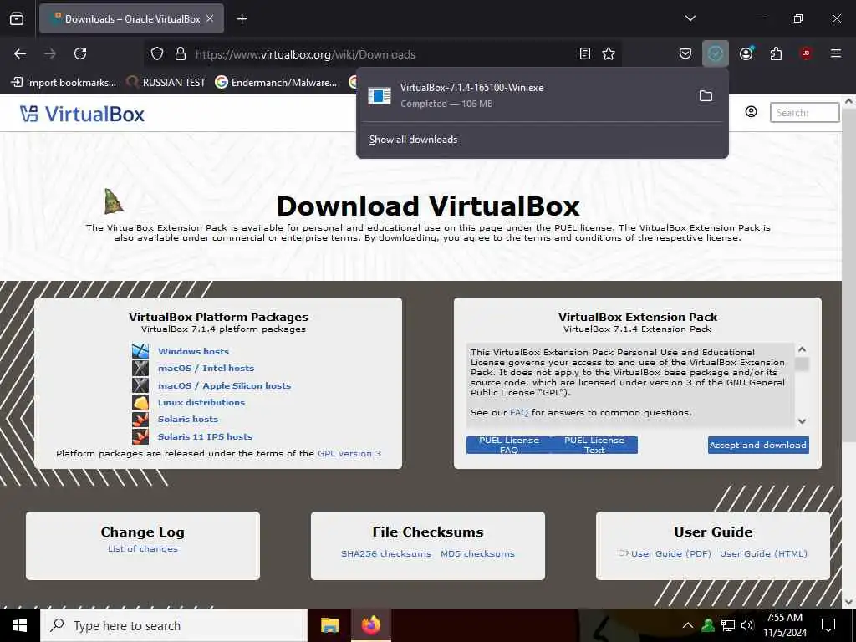Viewport: 856px width, 642px height.
Task: Click the site security padlock icon
Action: coord(181,54)
